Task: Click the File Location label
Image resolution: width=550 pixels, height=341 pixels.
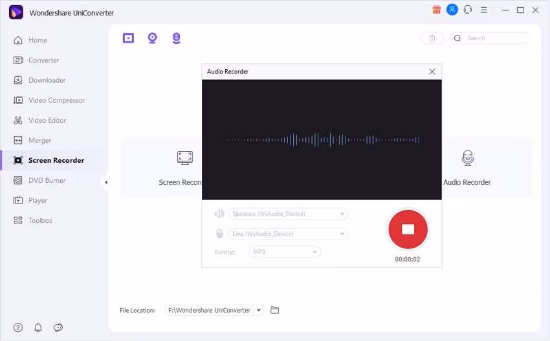Action: (137, 311)
